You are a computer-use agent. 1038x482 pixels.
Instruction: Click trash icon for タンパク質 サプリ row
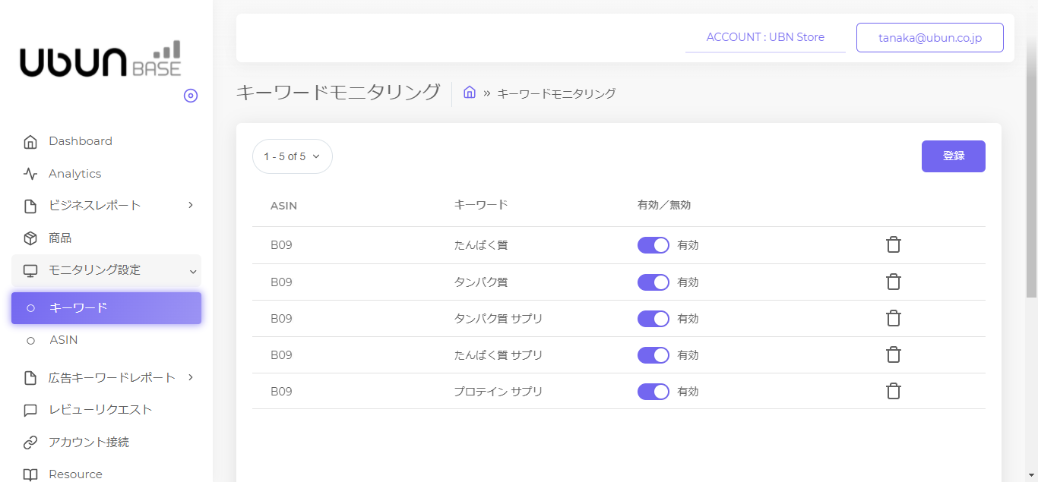coord(894,318)
